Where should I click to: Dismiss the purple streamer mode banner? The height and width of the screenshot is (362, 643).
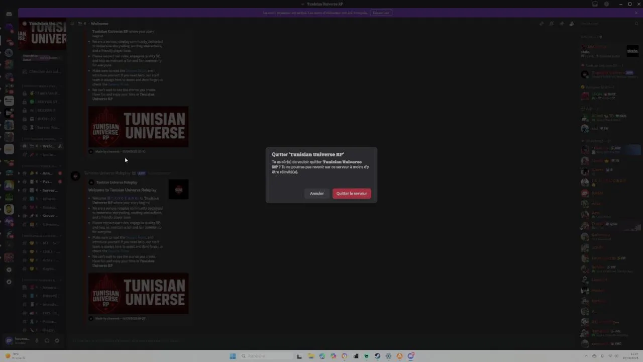click(636, 13)
